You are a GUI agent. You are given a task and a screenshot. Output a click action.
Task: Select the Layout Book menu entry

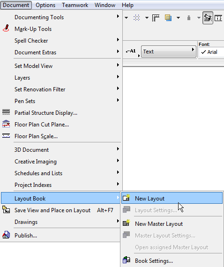pyautogui.click(x=61, y=198)
